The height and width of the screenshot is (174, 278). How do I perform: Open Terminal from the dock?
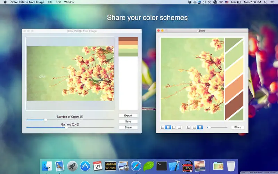point(161,166)
